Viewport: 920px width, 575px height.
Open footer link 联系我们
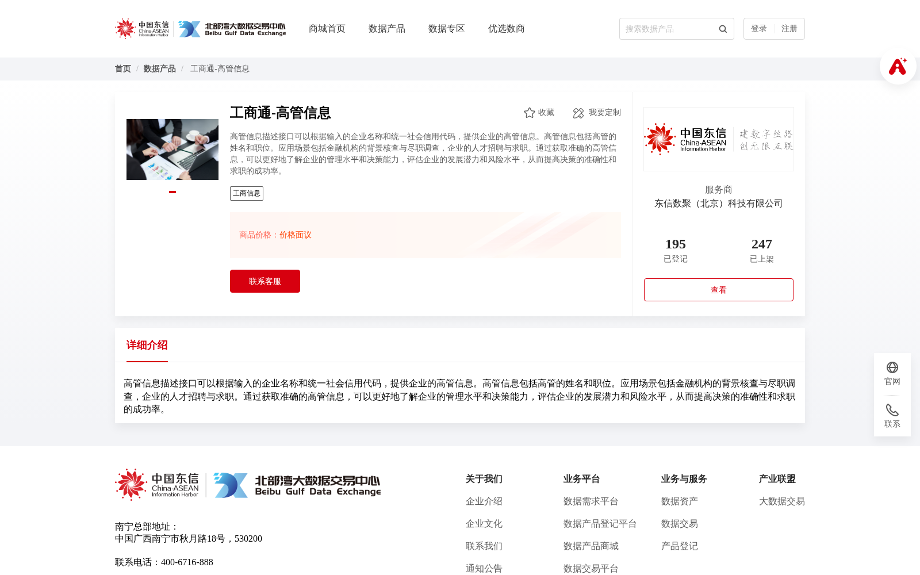click(x=484, y=546)
